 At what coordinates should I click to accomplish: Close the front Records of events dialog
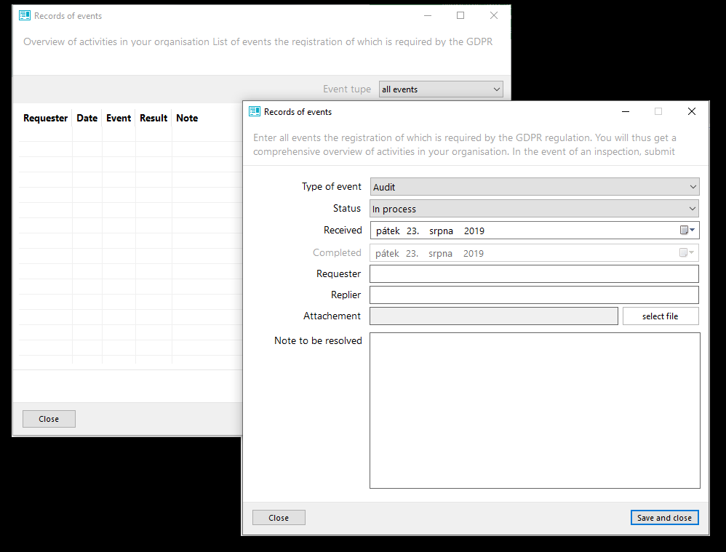click(x=692, y=111)
